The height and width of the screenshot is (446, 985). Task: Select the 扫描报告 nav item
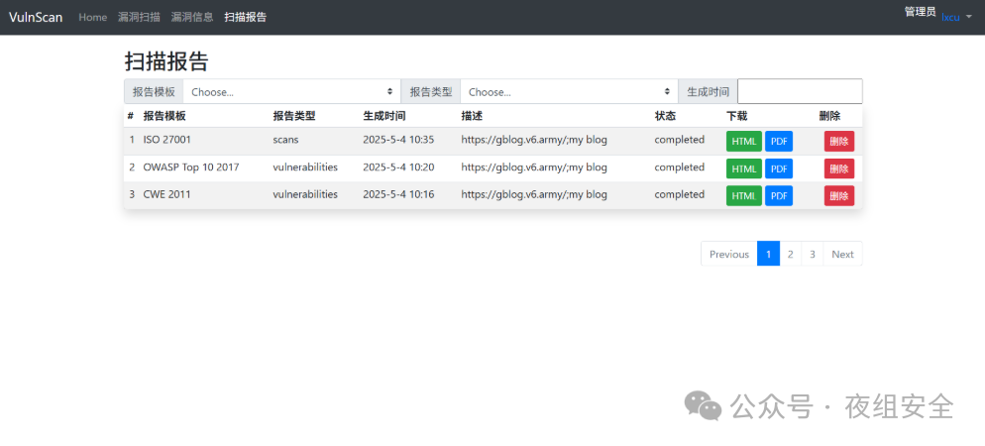(246, 17)
